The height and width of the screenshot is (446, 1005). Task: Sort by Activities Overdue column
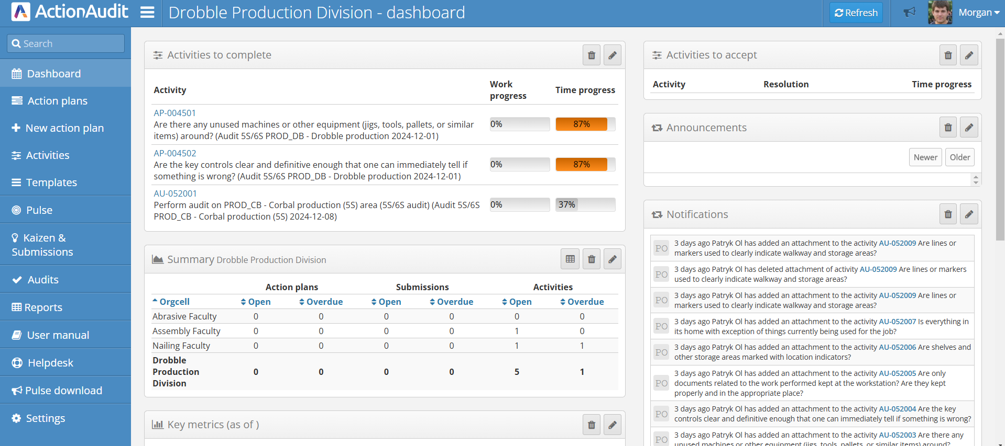click(582, 302)
